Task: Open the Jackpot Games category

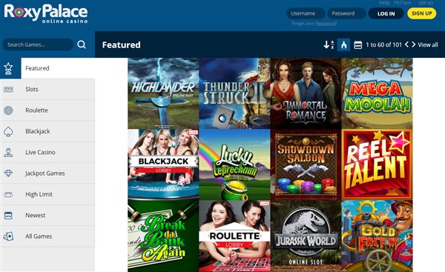Action: pyautogui.click(x=47, y=173)
